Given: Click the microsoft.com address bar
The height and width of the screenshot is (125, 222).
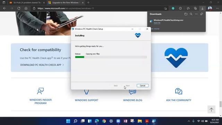Looking at the screenshot, I should 99,8.
